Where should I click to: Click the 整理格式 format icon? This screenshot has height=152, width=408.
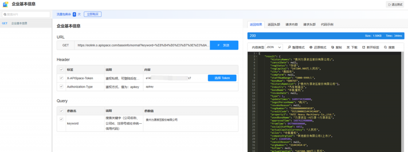point(289,47)
